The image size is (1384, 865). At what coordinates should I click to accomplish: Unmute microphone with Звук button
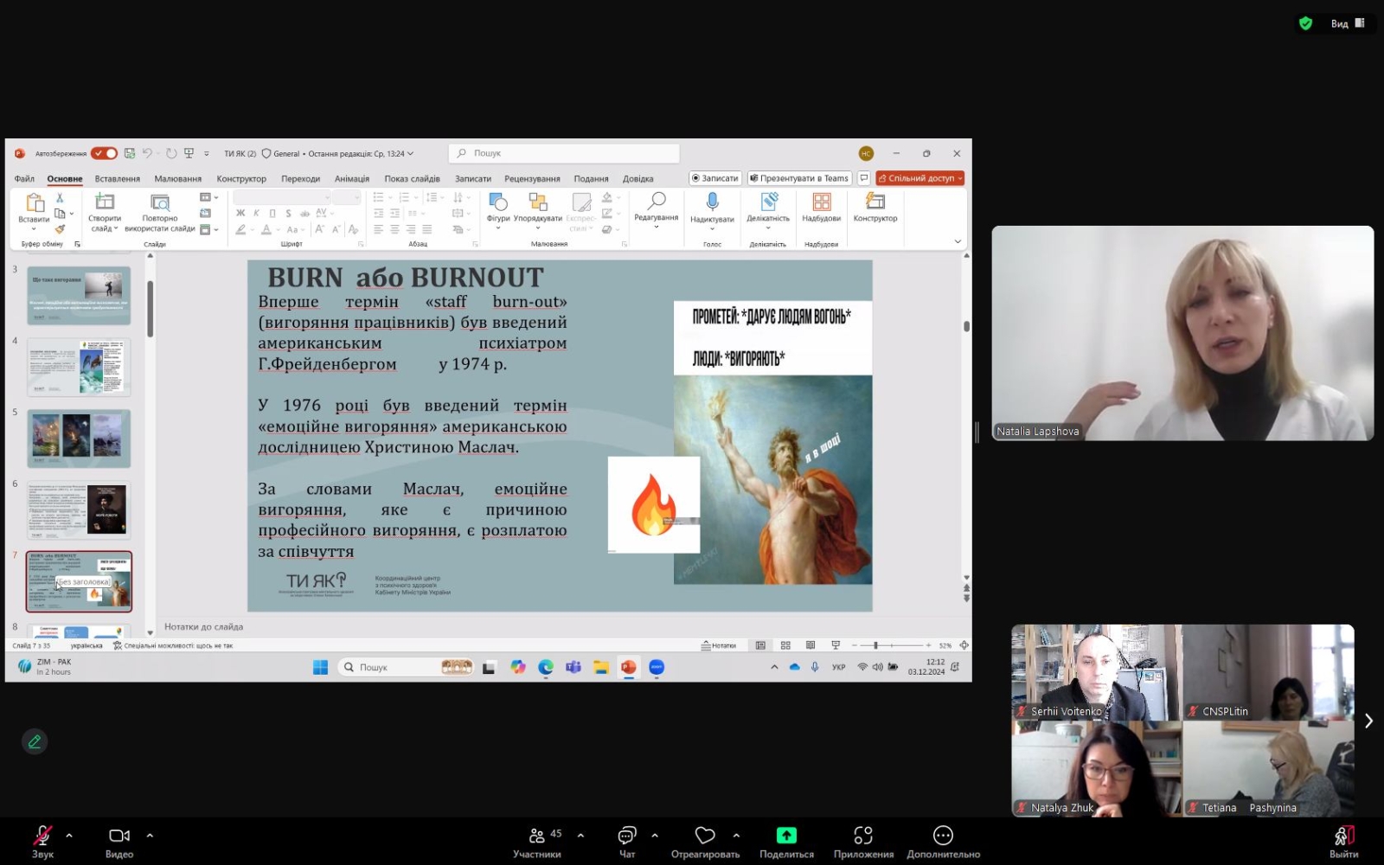(x=42, y=836)
